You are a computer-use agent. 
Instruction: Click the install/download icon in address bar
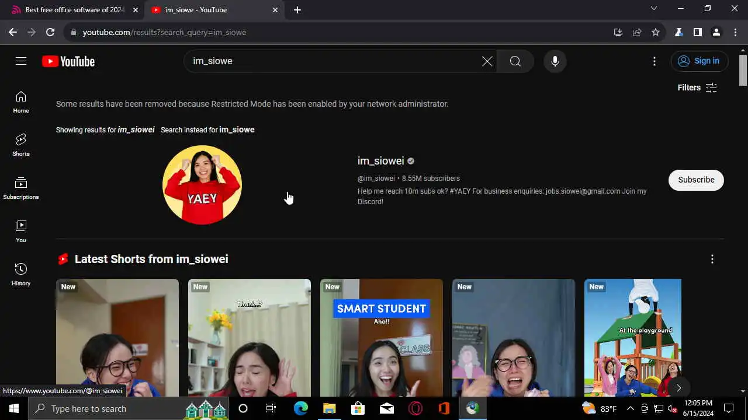click(618, 32)
